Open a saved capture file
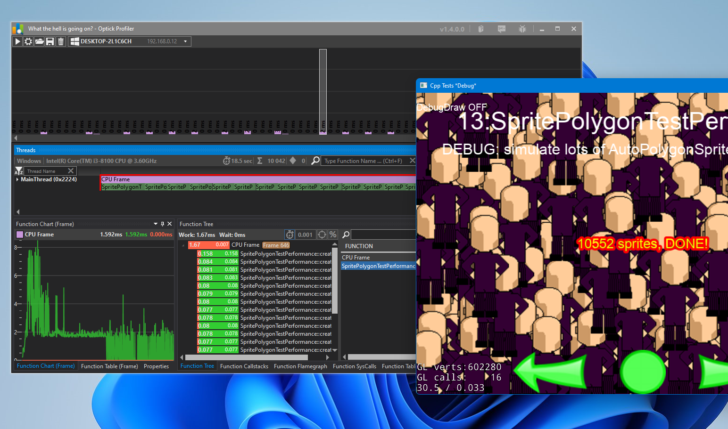 point(40,41)
